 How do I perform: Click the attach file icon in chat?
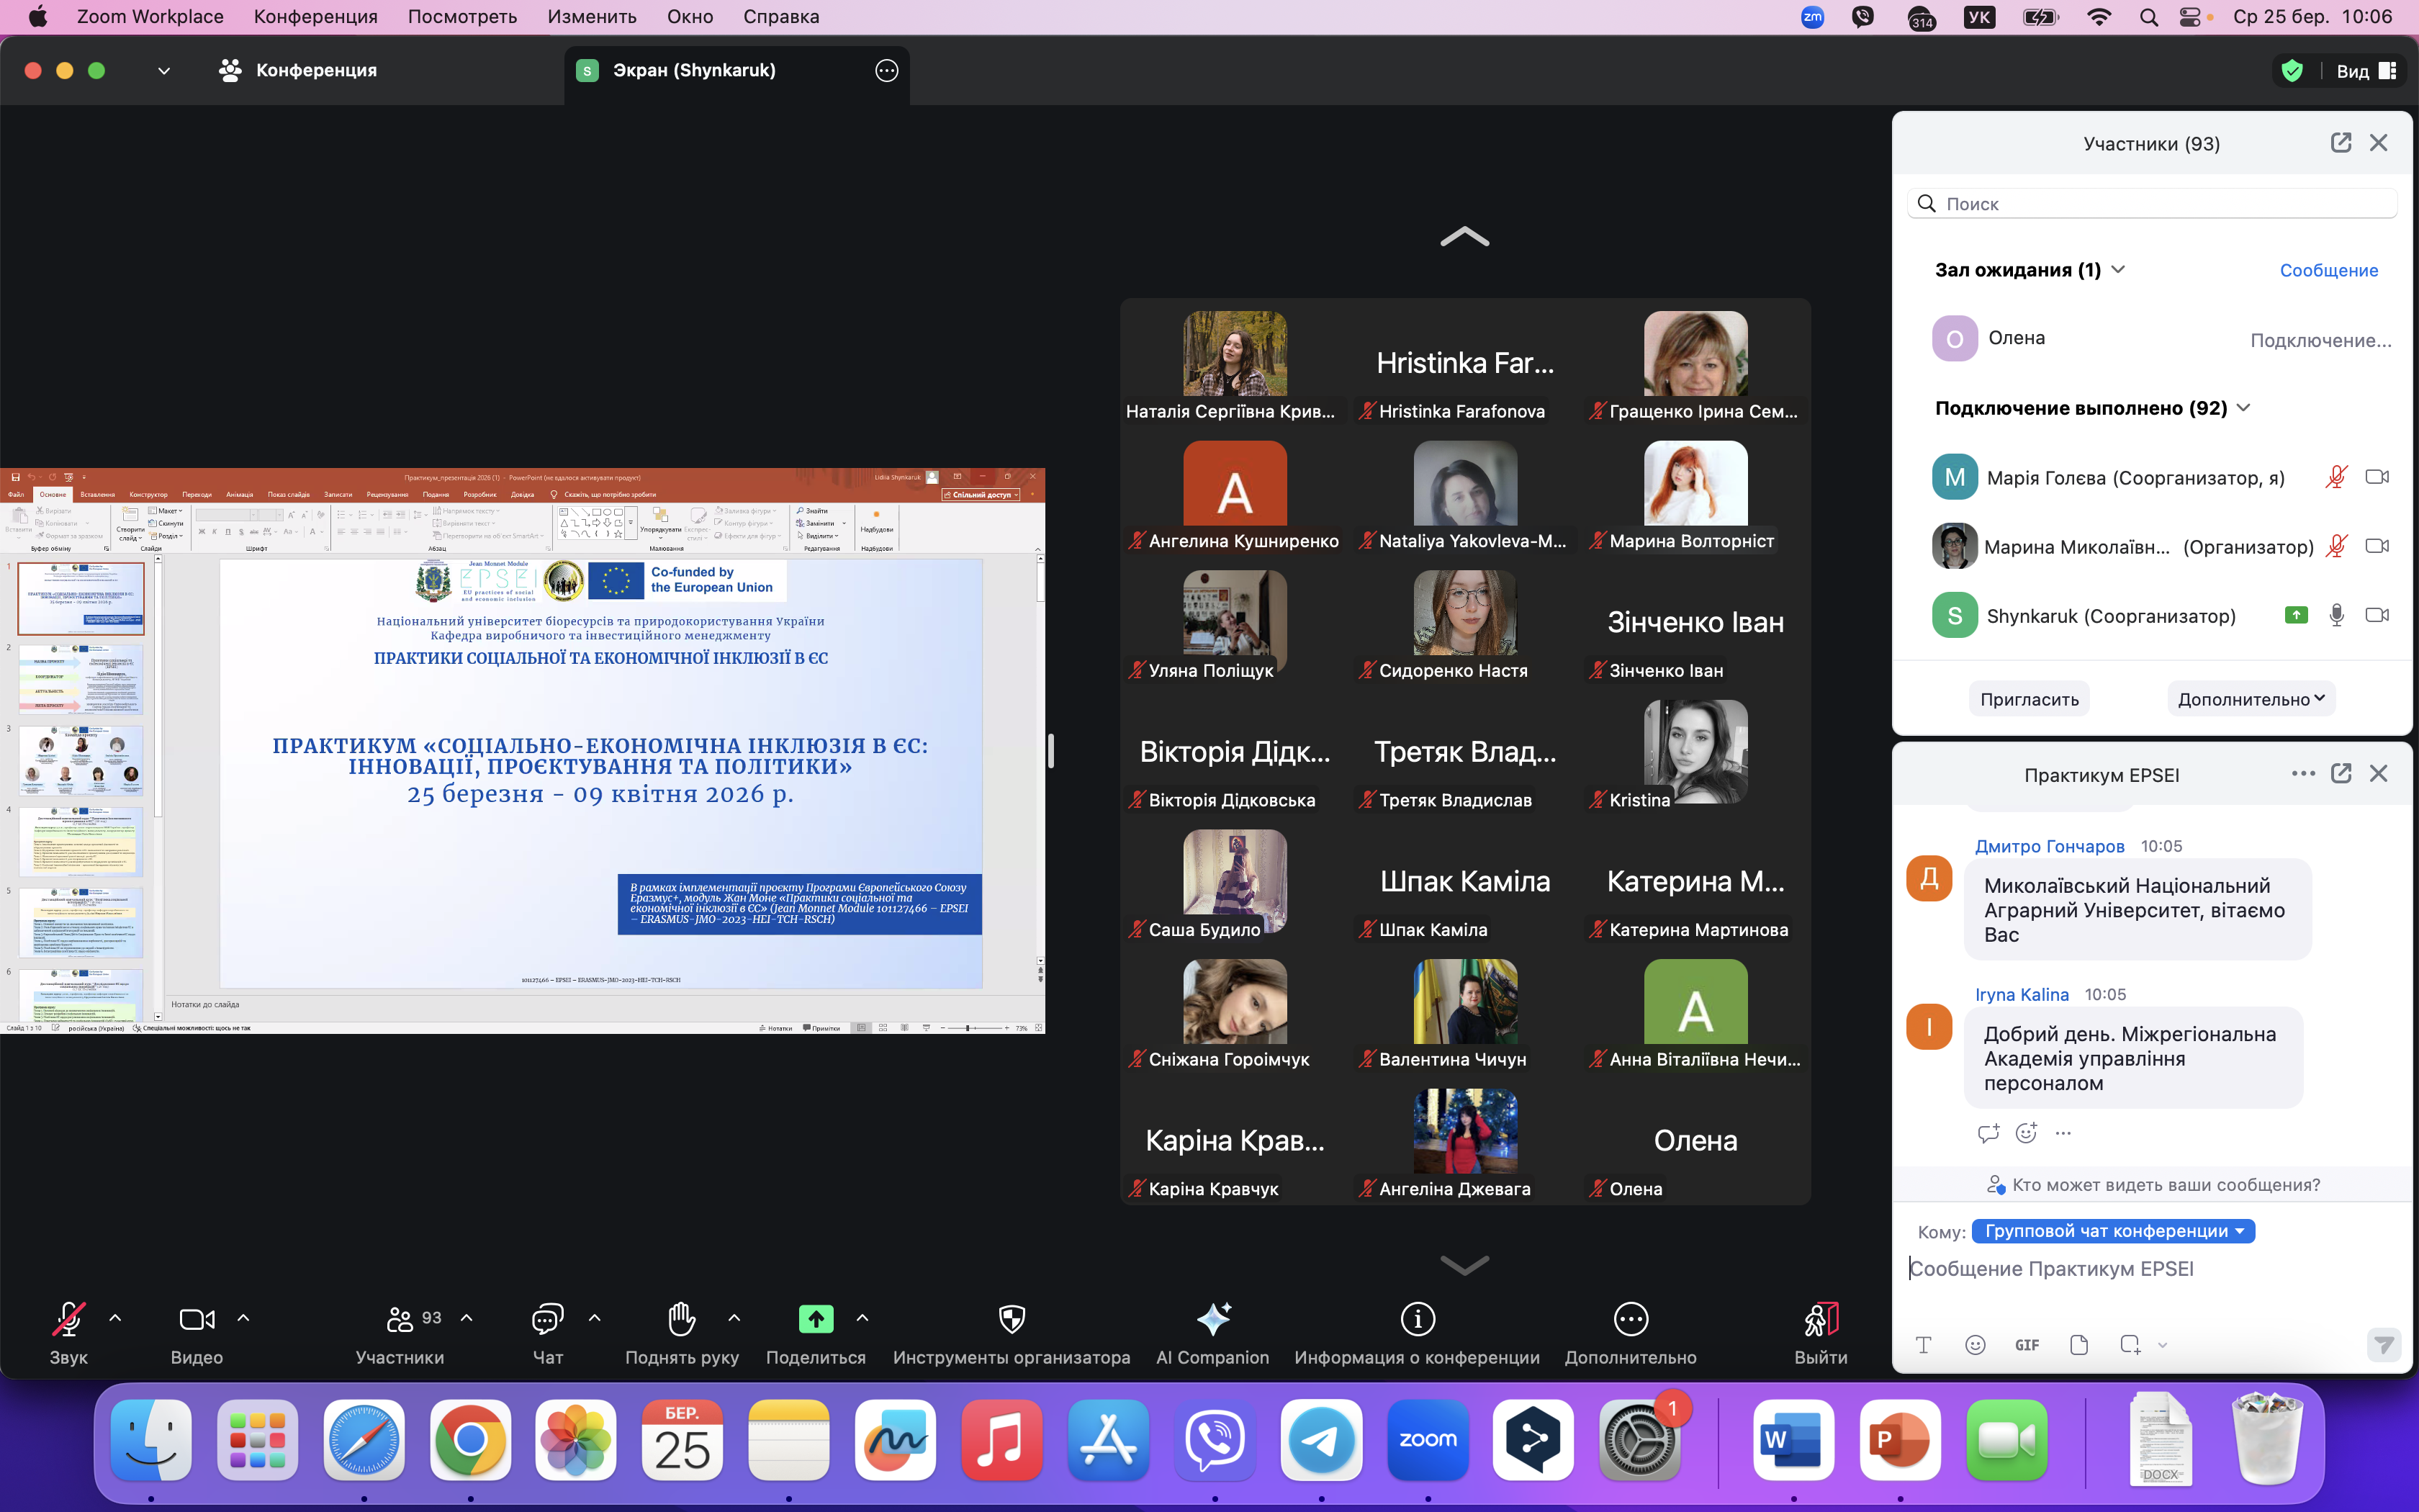[x=2079, y=1345]
